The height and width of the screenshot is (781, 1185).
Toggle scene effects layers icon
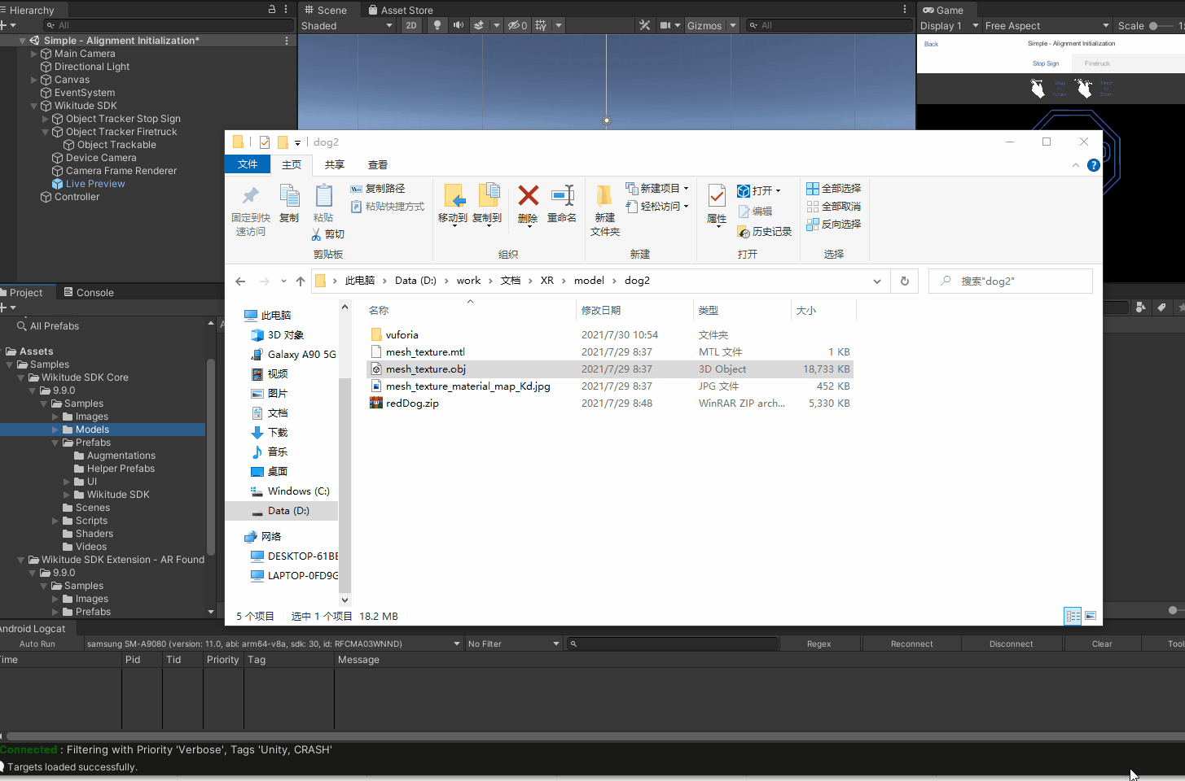(480, 25)
